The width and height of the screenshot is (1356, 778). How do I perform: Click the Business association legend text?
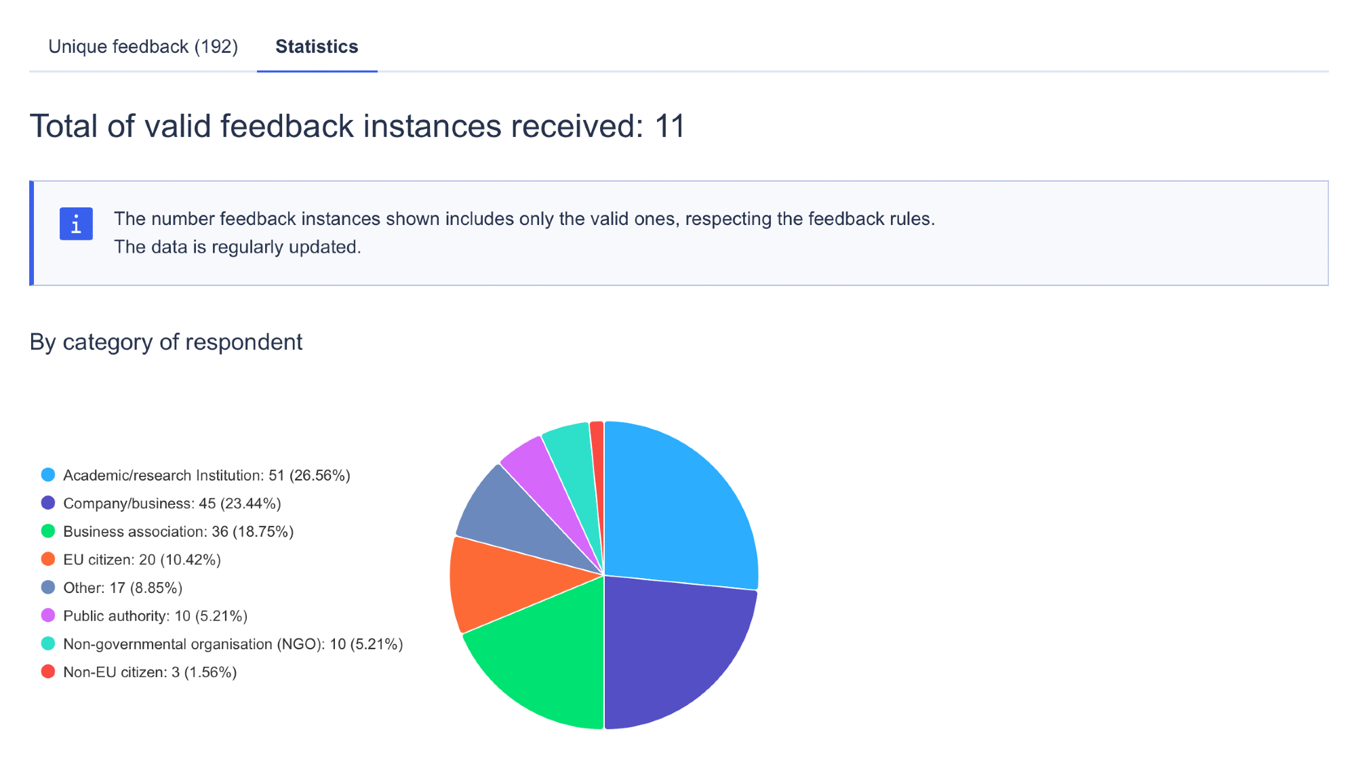[178, 532]
